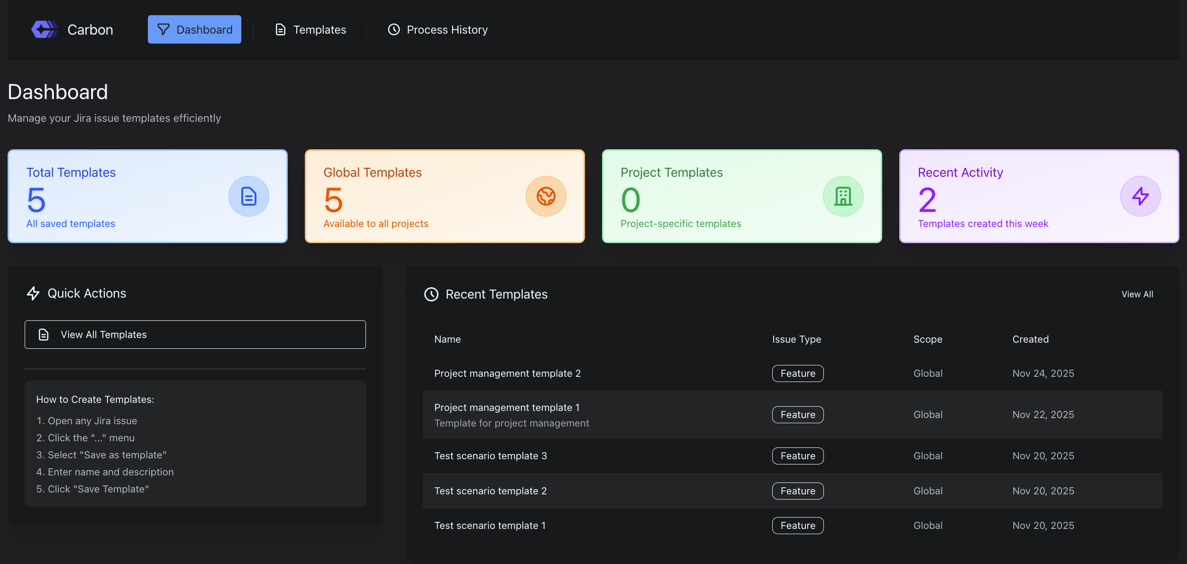Click the filter icon in the Dashboard tab
1187x564 pixels.
[x=163, y=29]
